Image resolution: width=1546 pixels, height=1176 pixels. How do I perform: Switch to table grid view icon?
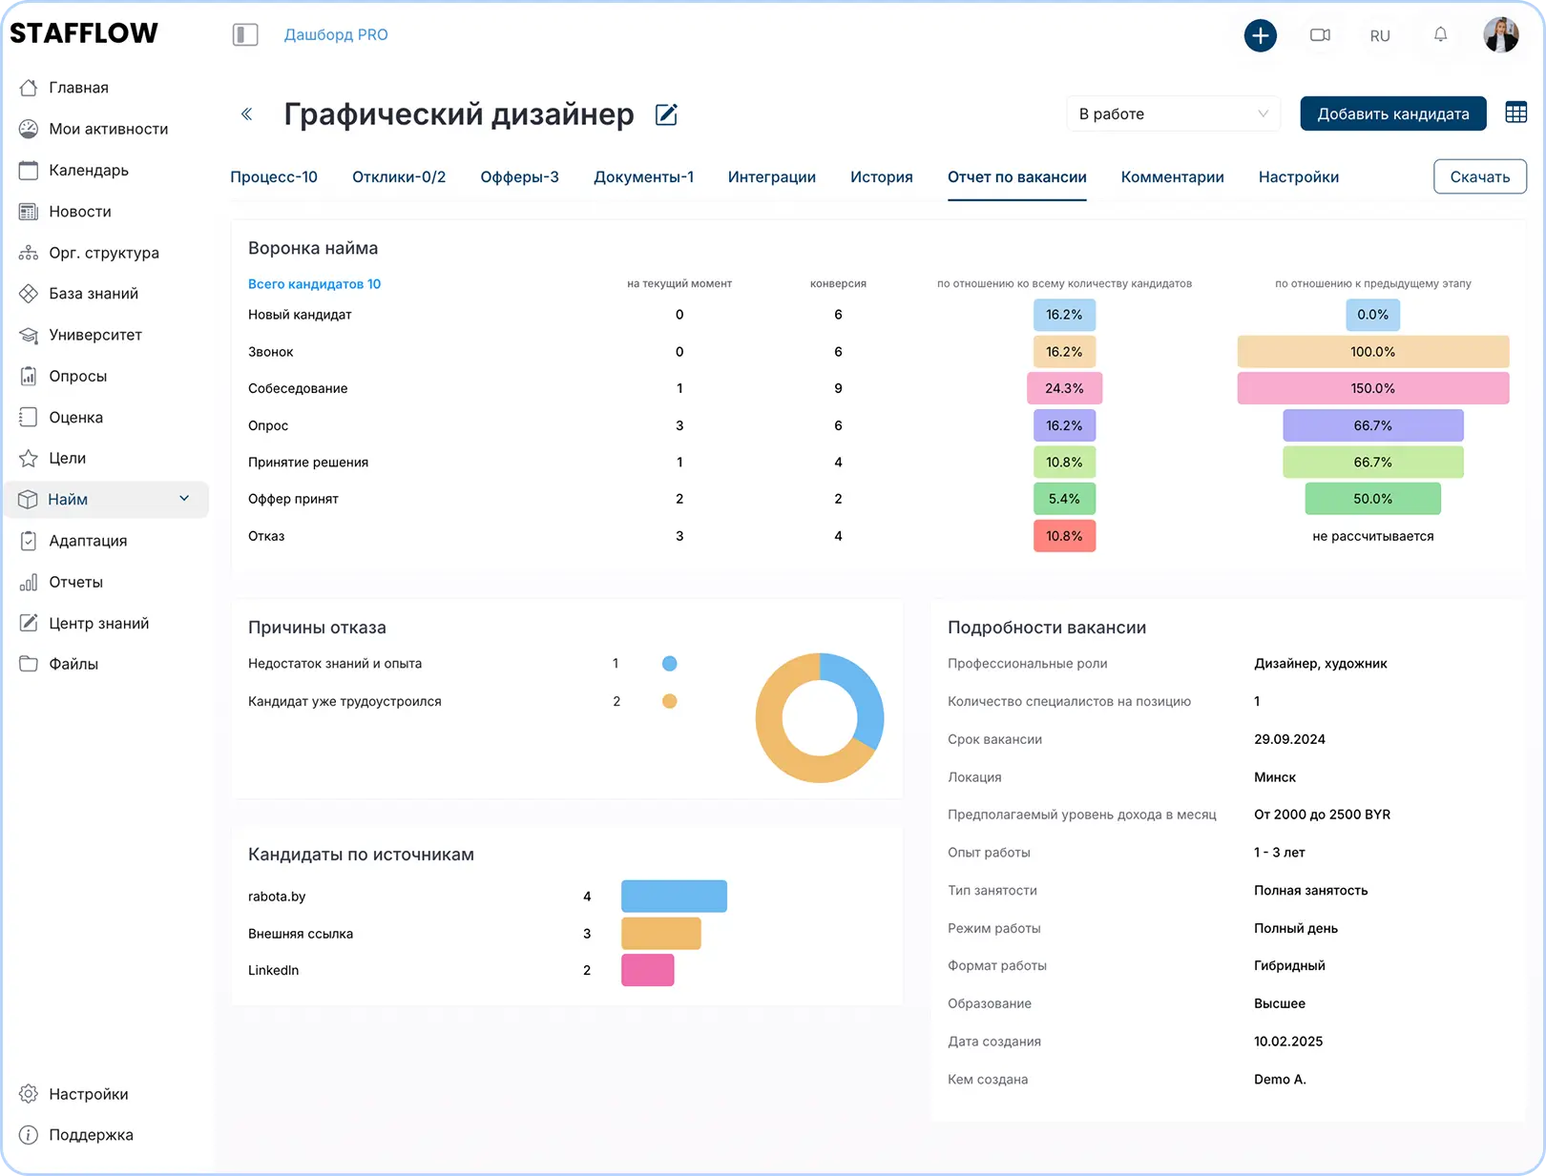(x=1515, y=113)
